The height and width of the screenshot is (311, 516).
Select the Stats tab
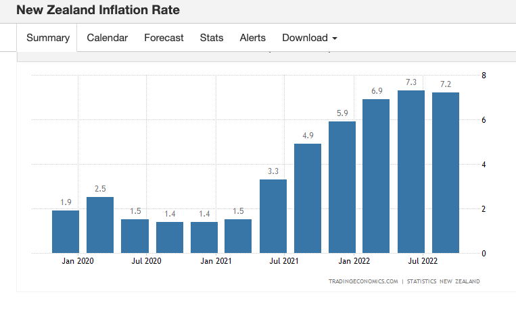tap(212, 38)
